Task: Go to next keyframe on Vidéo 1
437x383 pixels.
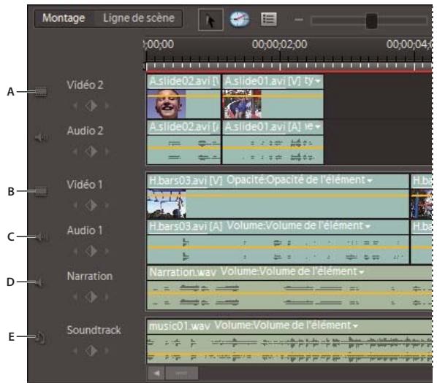Action: point(107,205)
